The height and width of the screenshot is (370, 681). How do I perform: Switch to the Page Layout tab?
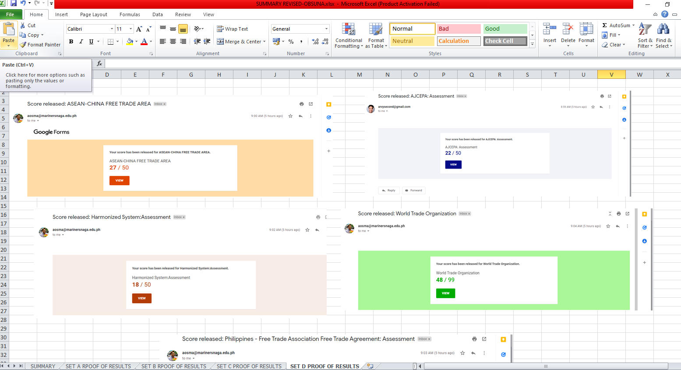[x=94, y=14]
